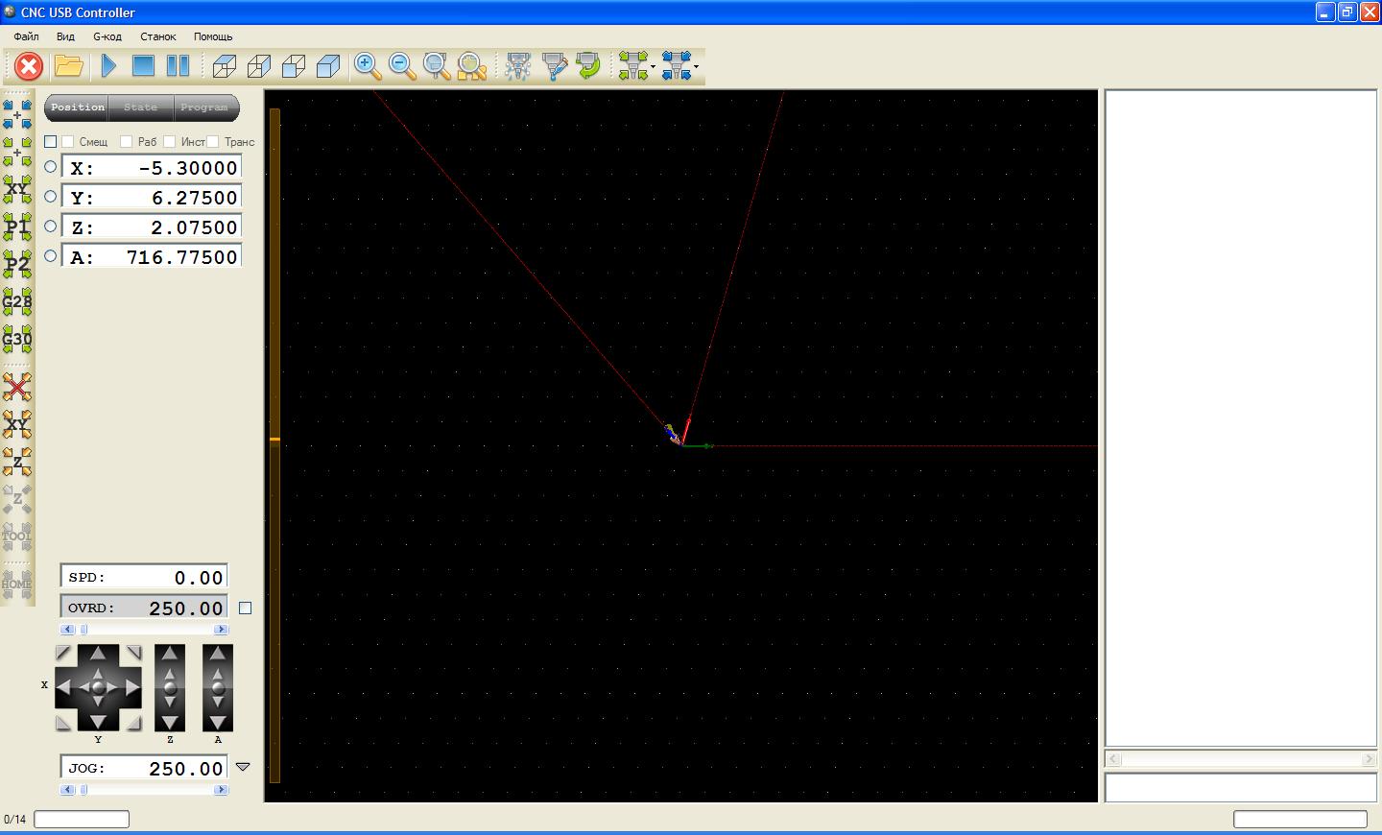The image size is (1382, 835).
Task: Toggle the spindle icon in toolbar
Action: 518,66
